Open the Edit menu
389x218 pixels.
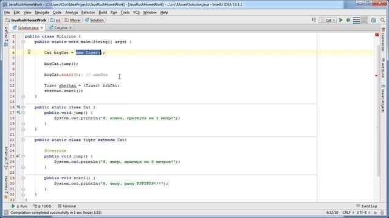[x=16, y=12]
